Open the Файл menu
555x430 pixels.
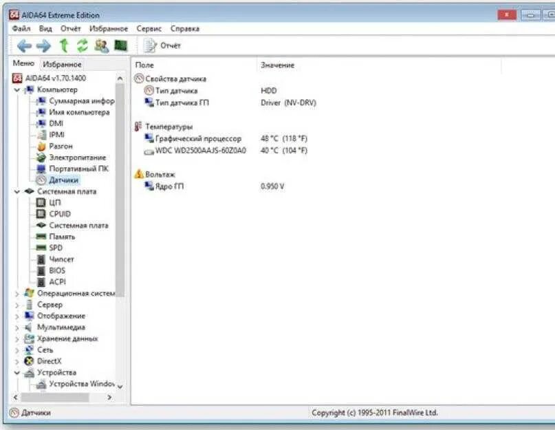click(21, 29)
